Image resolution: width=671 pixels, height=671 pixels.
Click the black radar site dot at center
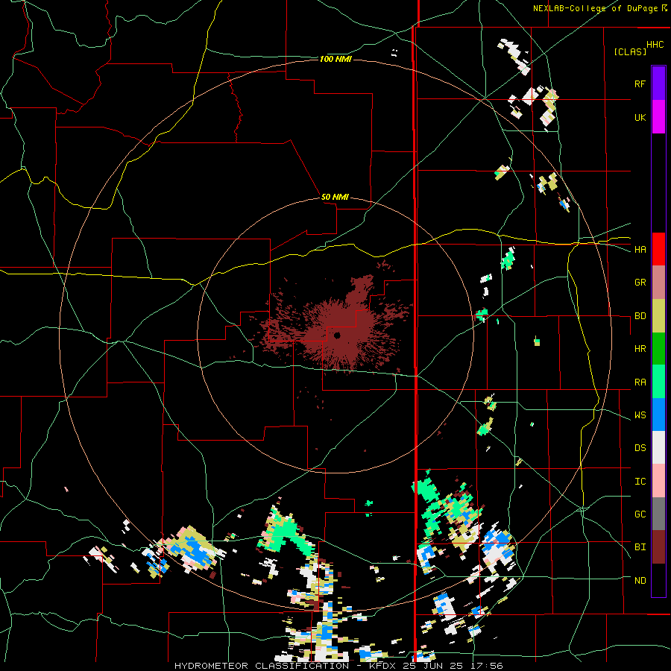coord(337,335)
